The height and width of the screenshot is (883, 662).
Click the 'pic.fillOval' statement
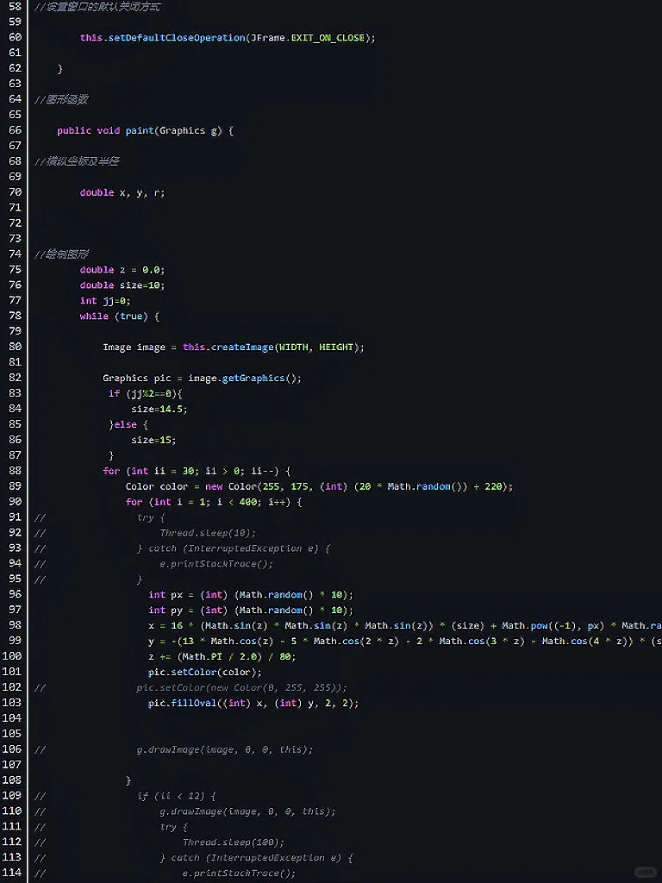(253, 704)
